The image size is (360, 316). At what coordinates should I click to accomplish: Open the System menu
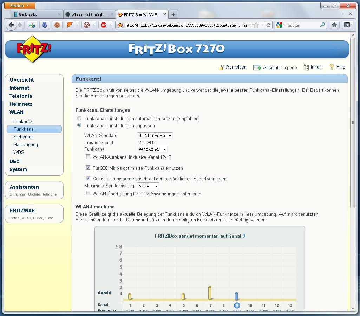pyautogui.click(x=18, y=169)
